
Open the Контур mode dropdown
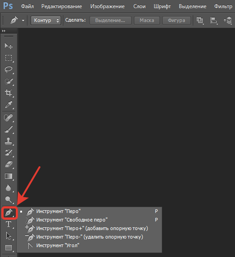tap(46, 20)
